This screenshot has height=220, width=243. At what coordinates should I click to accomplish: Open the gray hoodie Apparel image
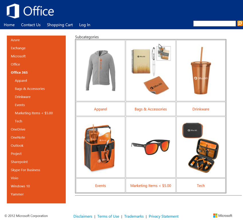100,70
